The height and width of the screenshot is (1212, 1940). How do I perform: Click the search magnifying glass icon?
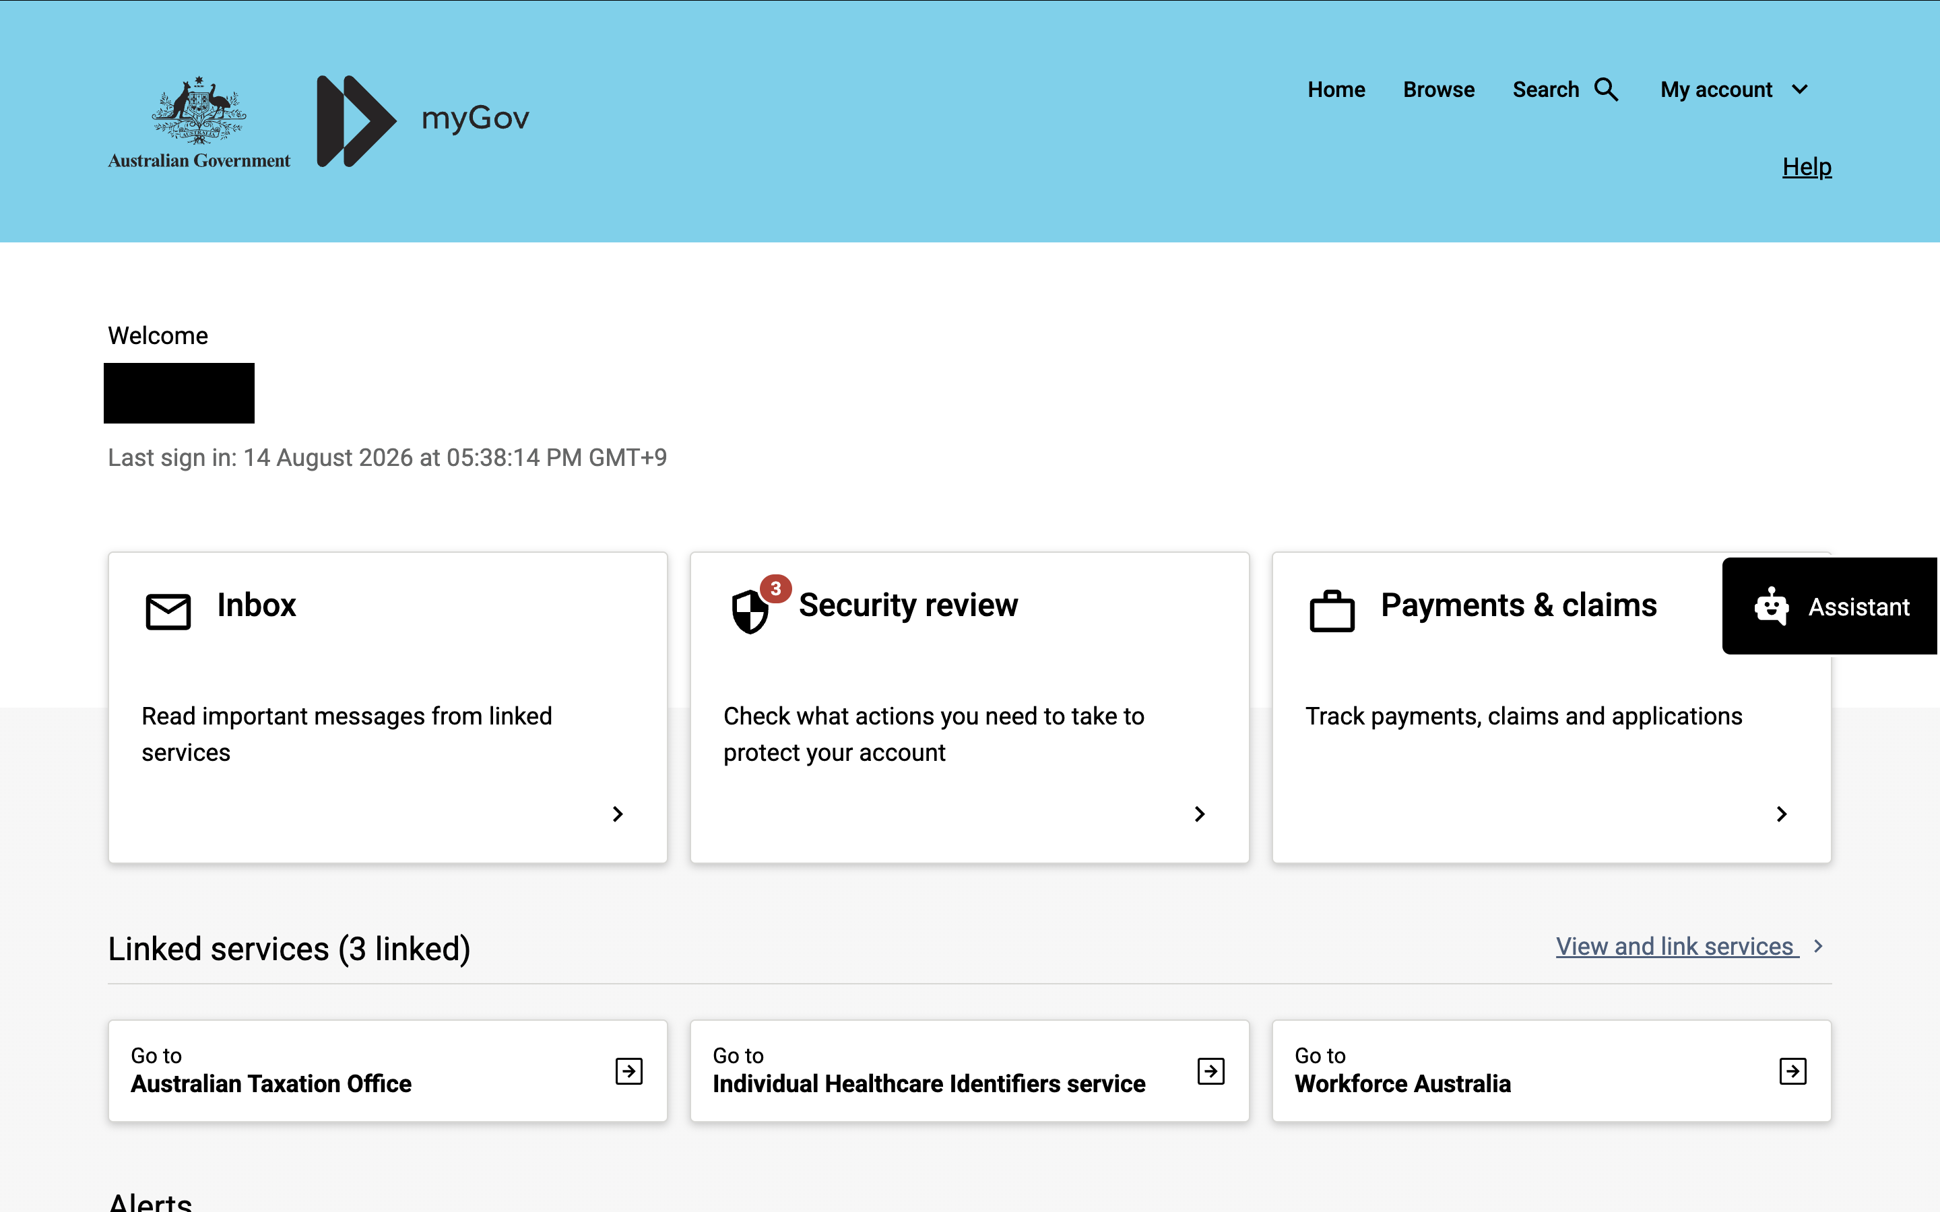point(1607,89)
